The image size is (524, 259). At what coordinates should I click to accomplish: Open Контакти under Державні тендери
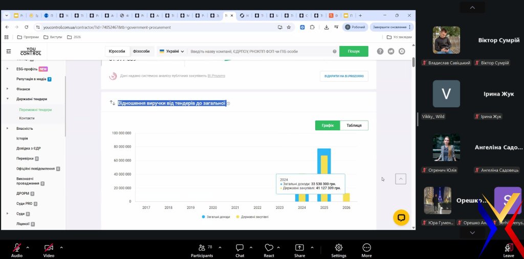(27, 118)
